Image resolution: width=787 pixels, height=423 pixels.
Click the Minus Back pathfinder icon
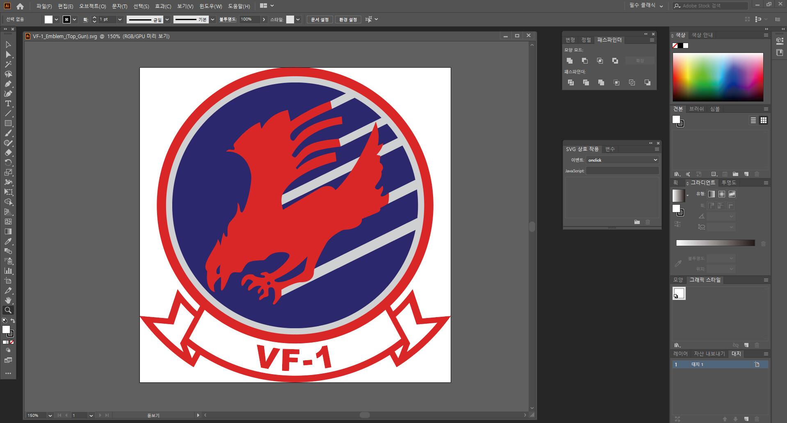[648, 82]
